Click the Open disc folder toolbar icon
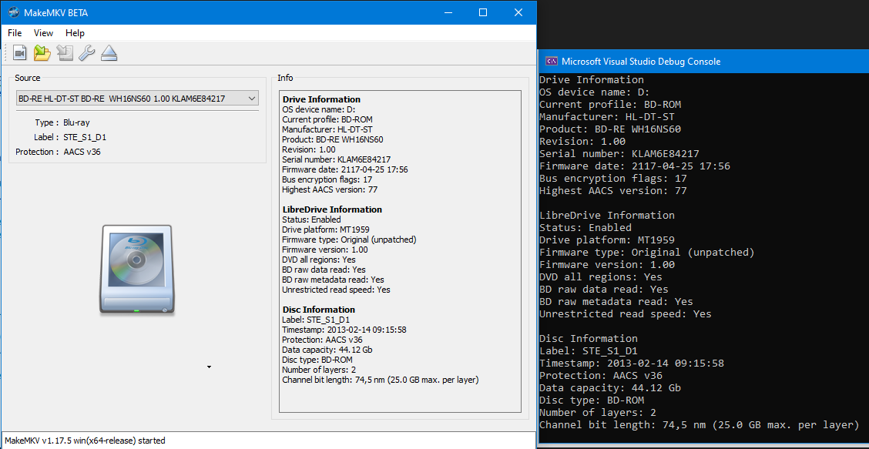The height and width of the screenshot is (449, 869). click(42, 53)
